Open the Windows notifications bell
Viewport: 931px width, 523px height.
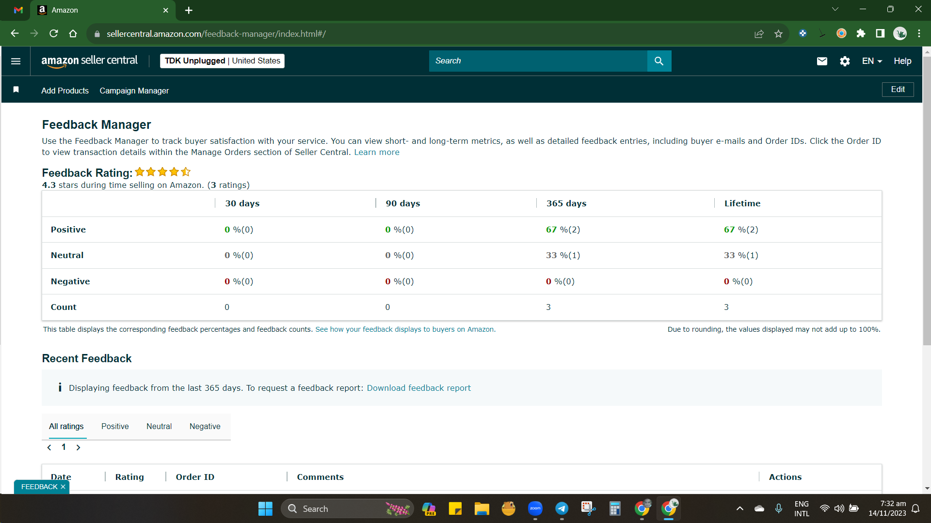coord(915,508)
